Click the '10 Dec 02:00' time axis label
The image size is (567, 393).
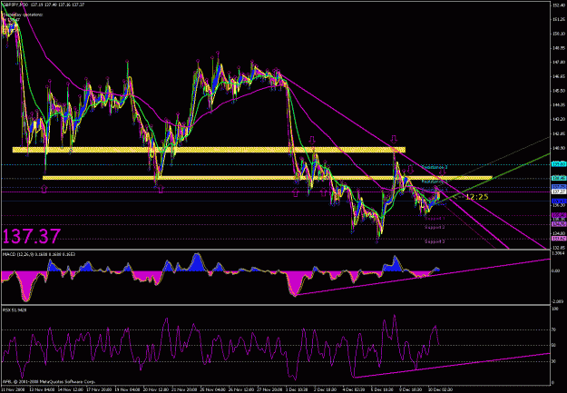pos(440,389)
